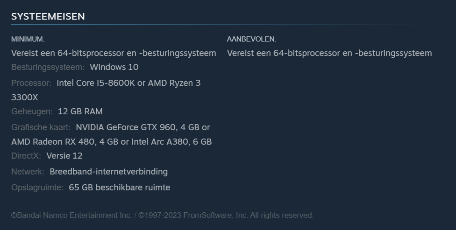The height and width of the screenshot is (230, 456).
Task: Click the Bandai Namco copyright notice
Action: point(162,215)
